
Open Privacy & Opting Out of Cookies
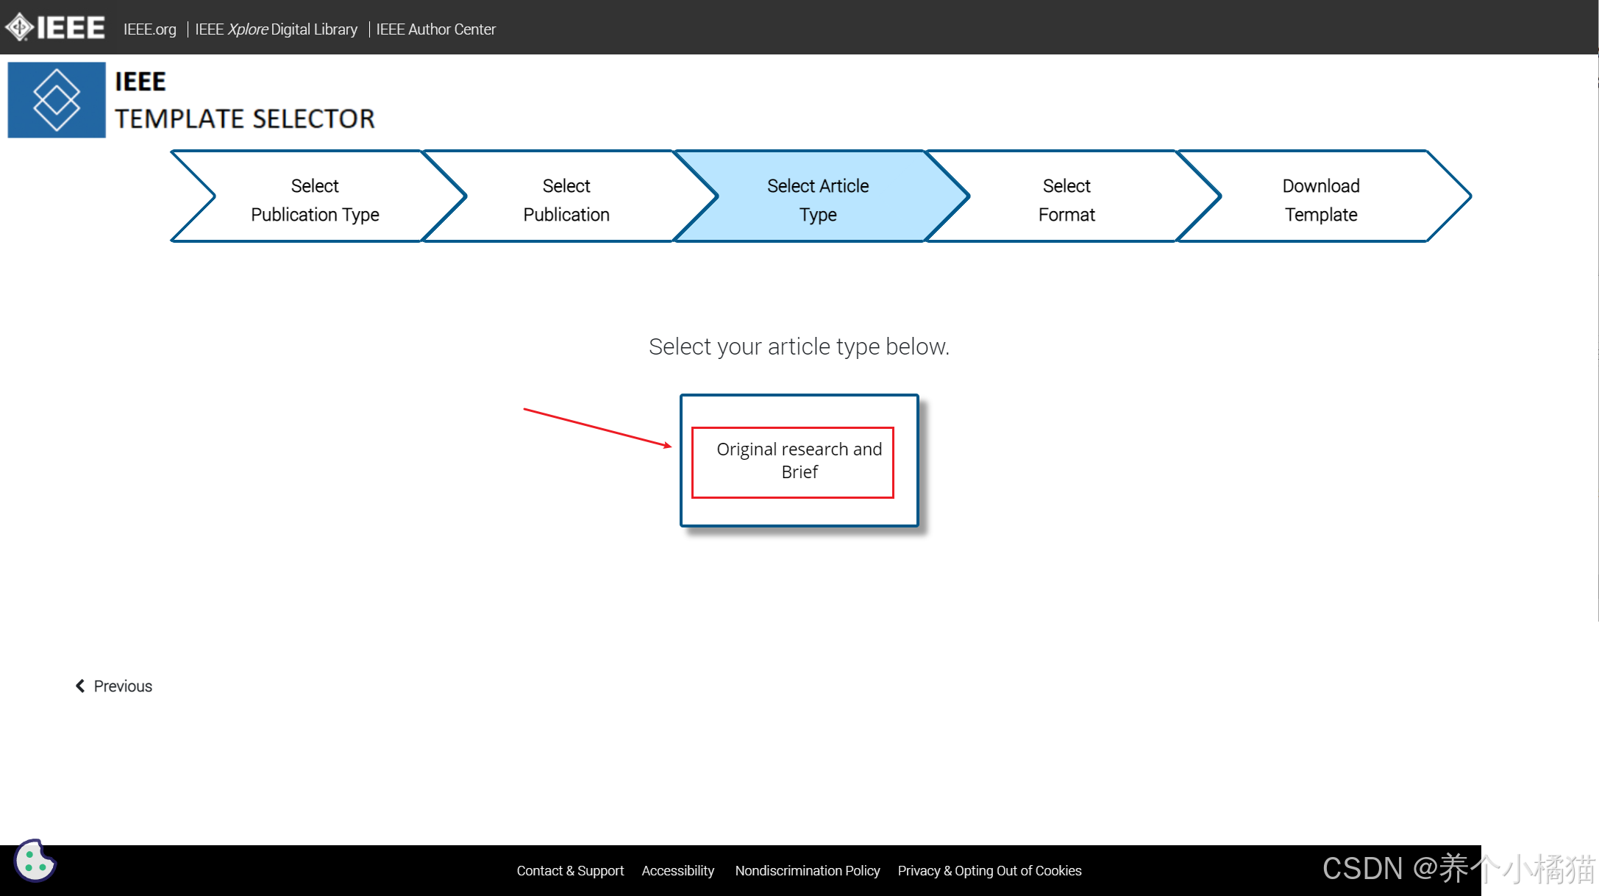(x=989, y=871)
